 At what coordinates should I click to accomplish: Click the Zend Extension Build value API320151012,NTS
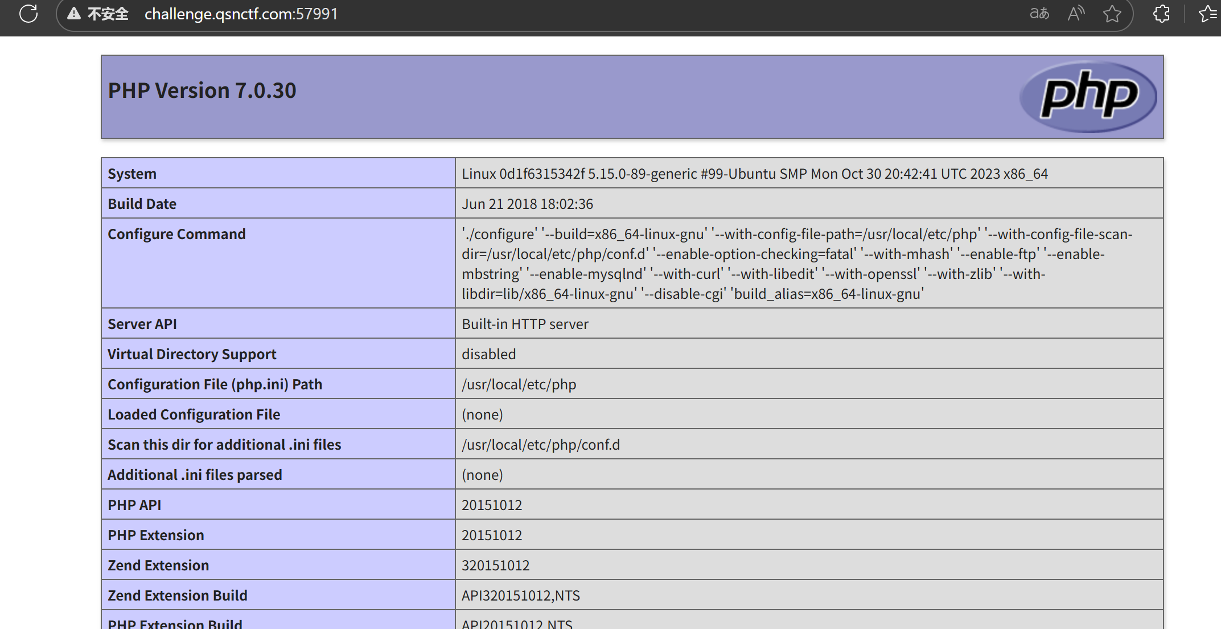(x=520, y=595)
